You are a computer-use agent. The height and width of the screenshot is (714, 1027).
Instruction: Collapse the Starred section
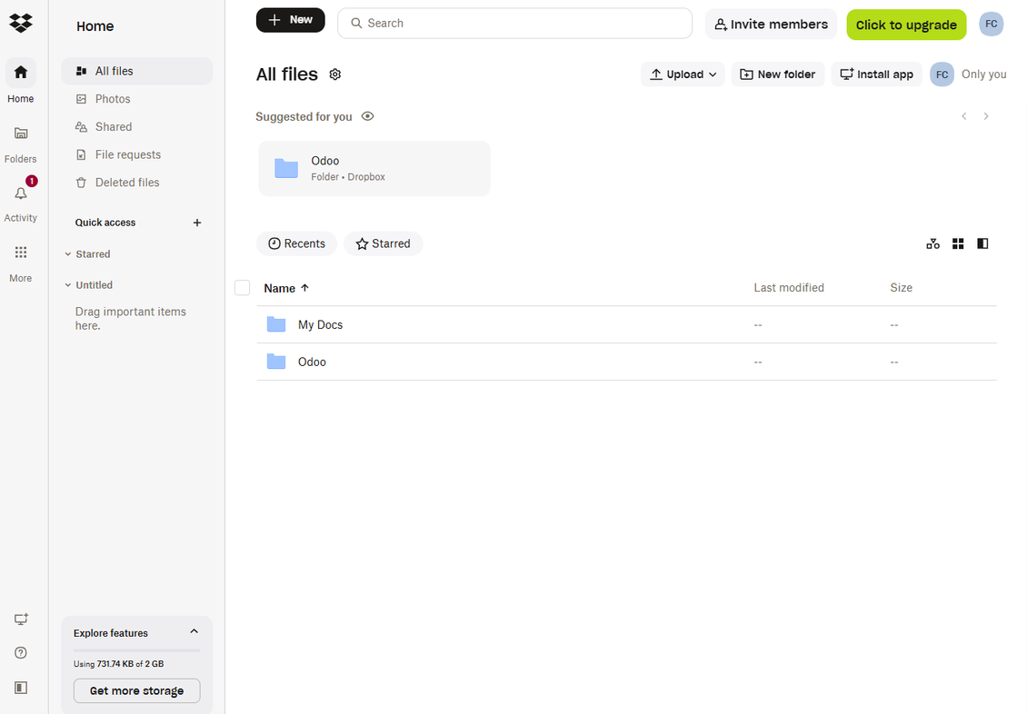point(68,254)
